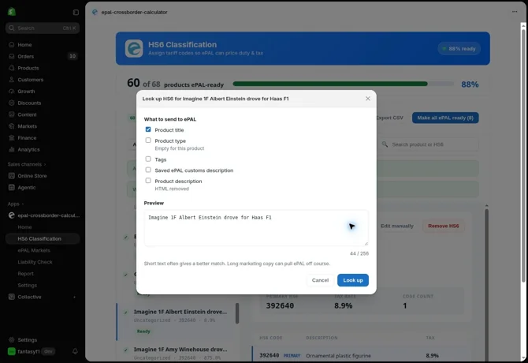
Task: Click the Orders count badge 10
Action: pyautogui.click(x=73, y=56)
